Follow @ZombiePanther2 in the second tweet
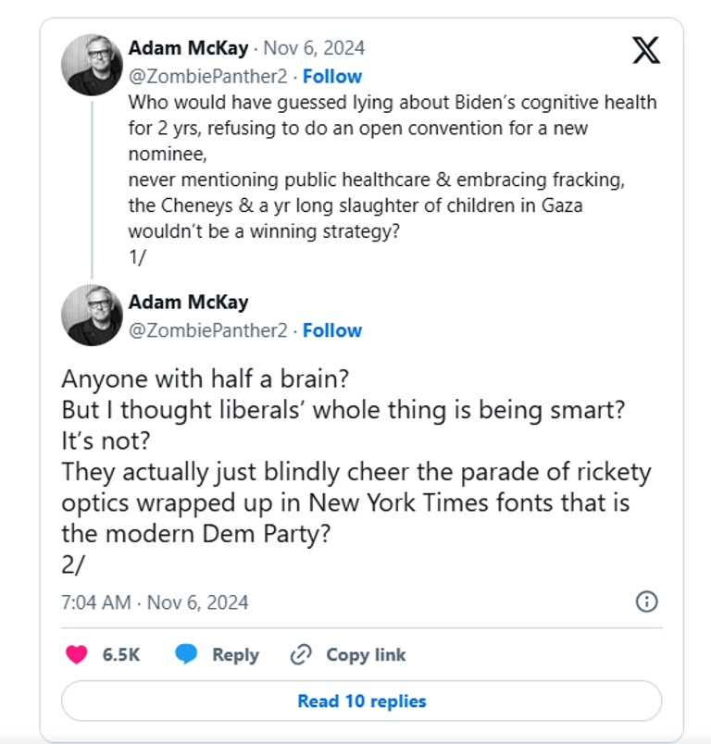 332,330
